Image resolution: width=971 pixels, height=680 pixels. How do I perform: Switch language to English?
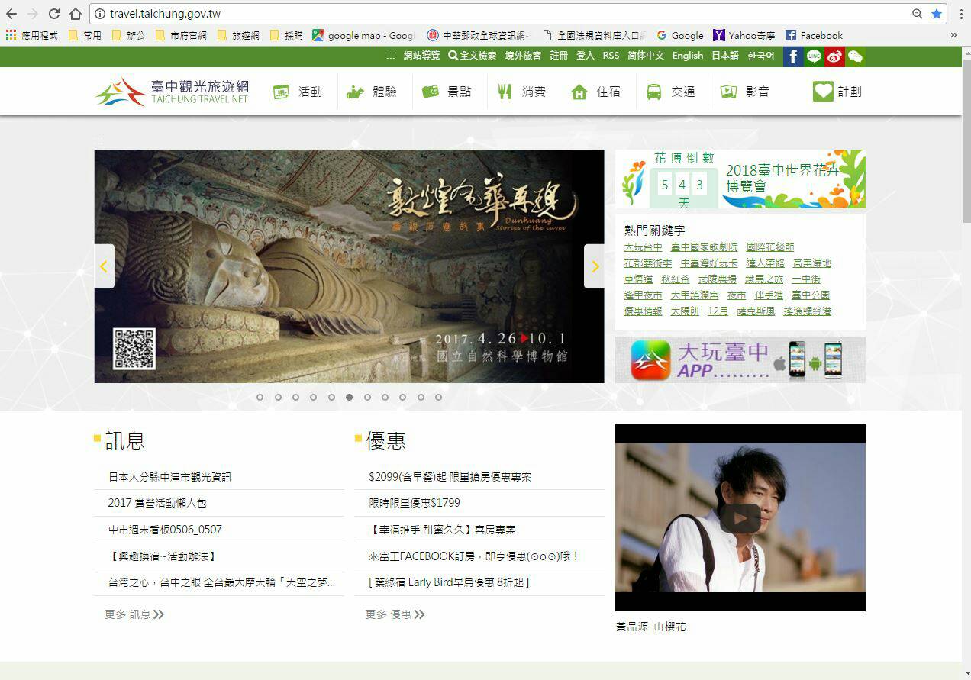[x=687, y=56]
